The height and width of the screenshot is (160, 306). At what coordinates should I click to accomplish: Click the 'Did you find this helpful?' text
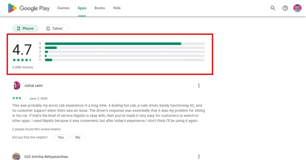coord(30,137)
